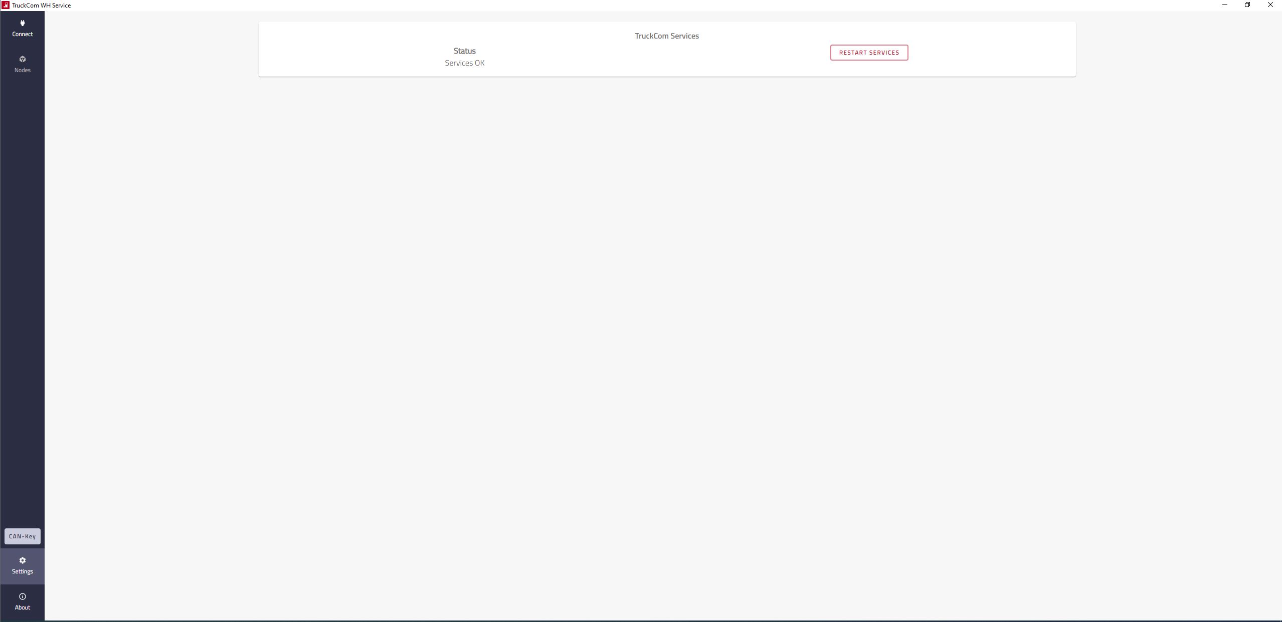1282x622 pixels.
Task: Select the 'Services OK' status text
Action: [x=464, y=63]
